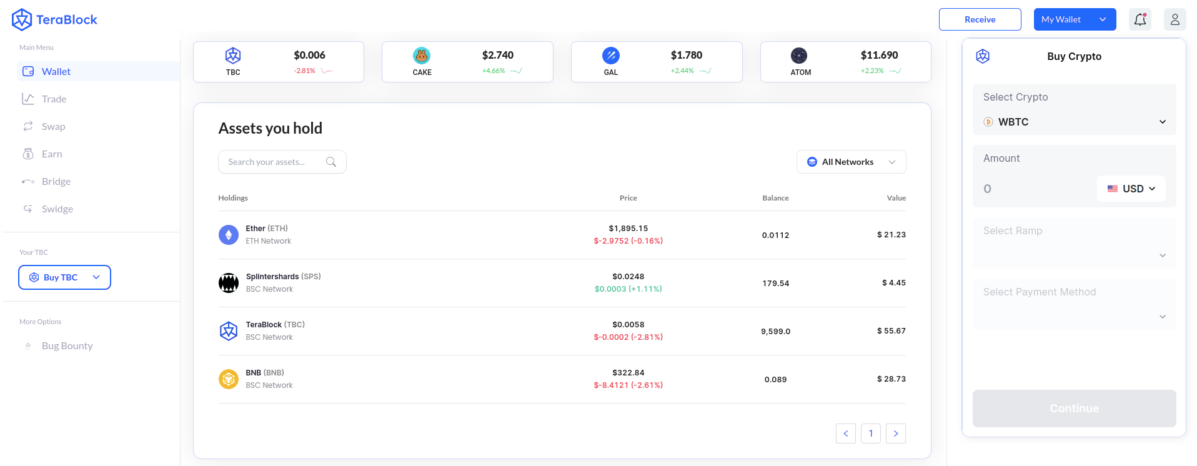Click the TBC balance 9,599.0

coord(776,332)
